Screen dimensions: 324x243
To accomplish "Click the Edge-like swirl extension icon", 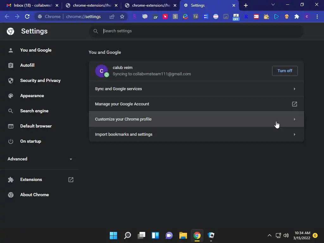I will (x=185, y=16).
